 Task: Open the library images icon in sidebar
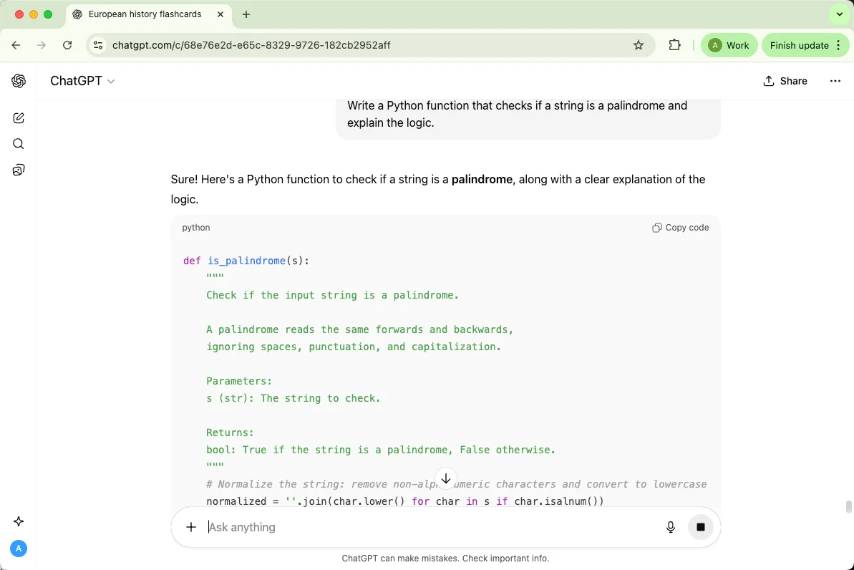point(19,170)
